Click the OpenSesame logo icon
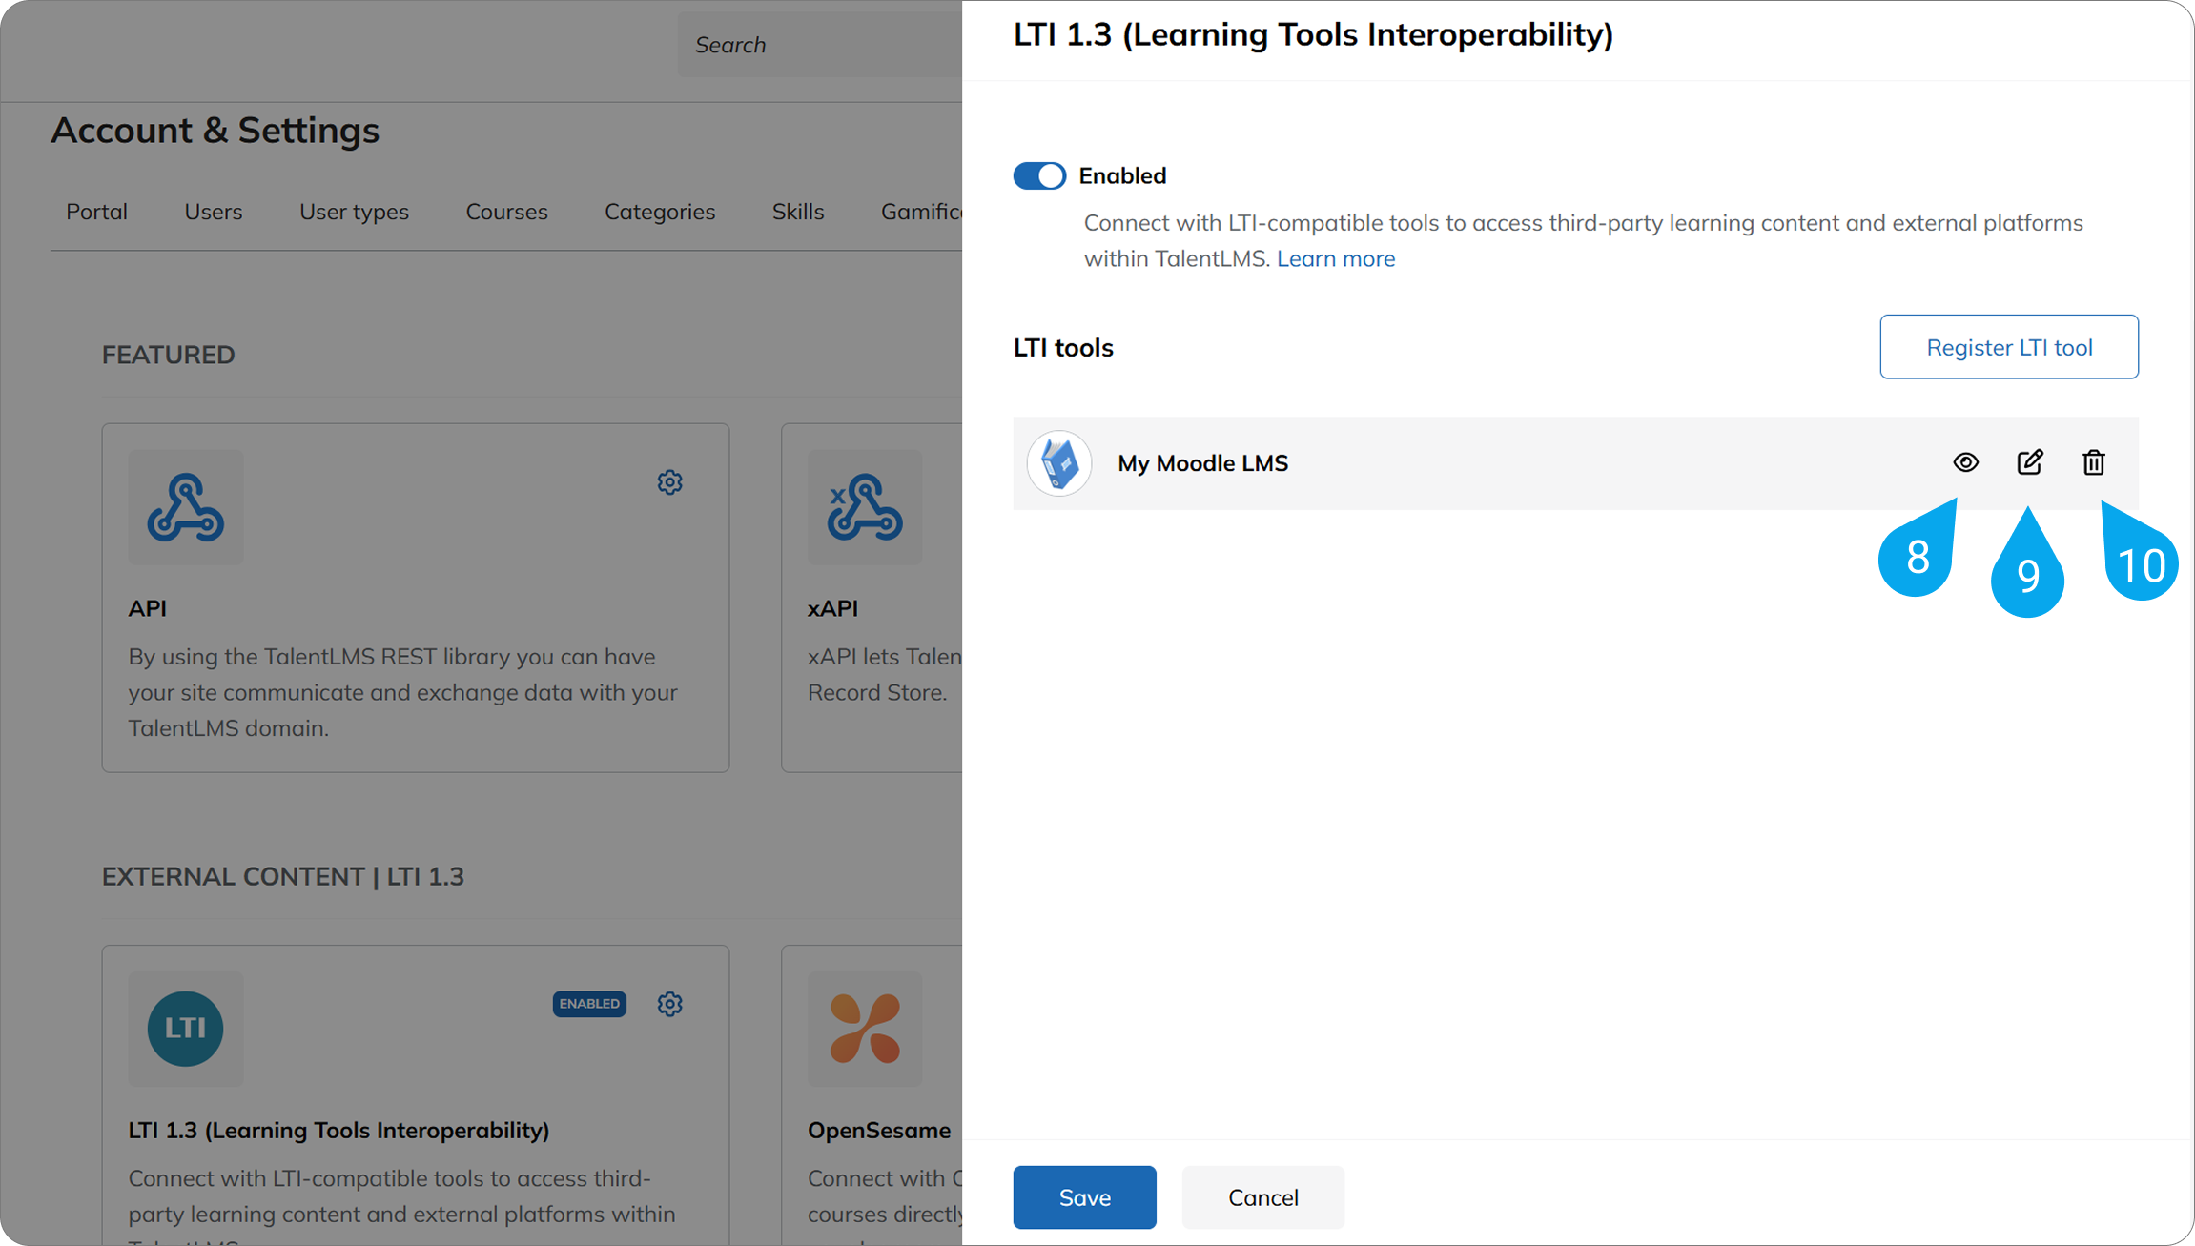 pyautogui.click(x=865, y=1029)
